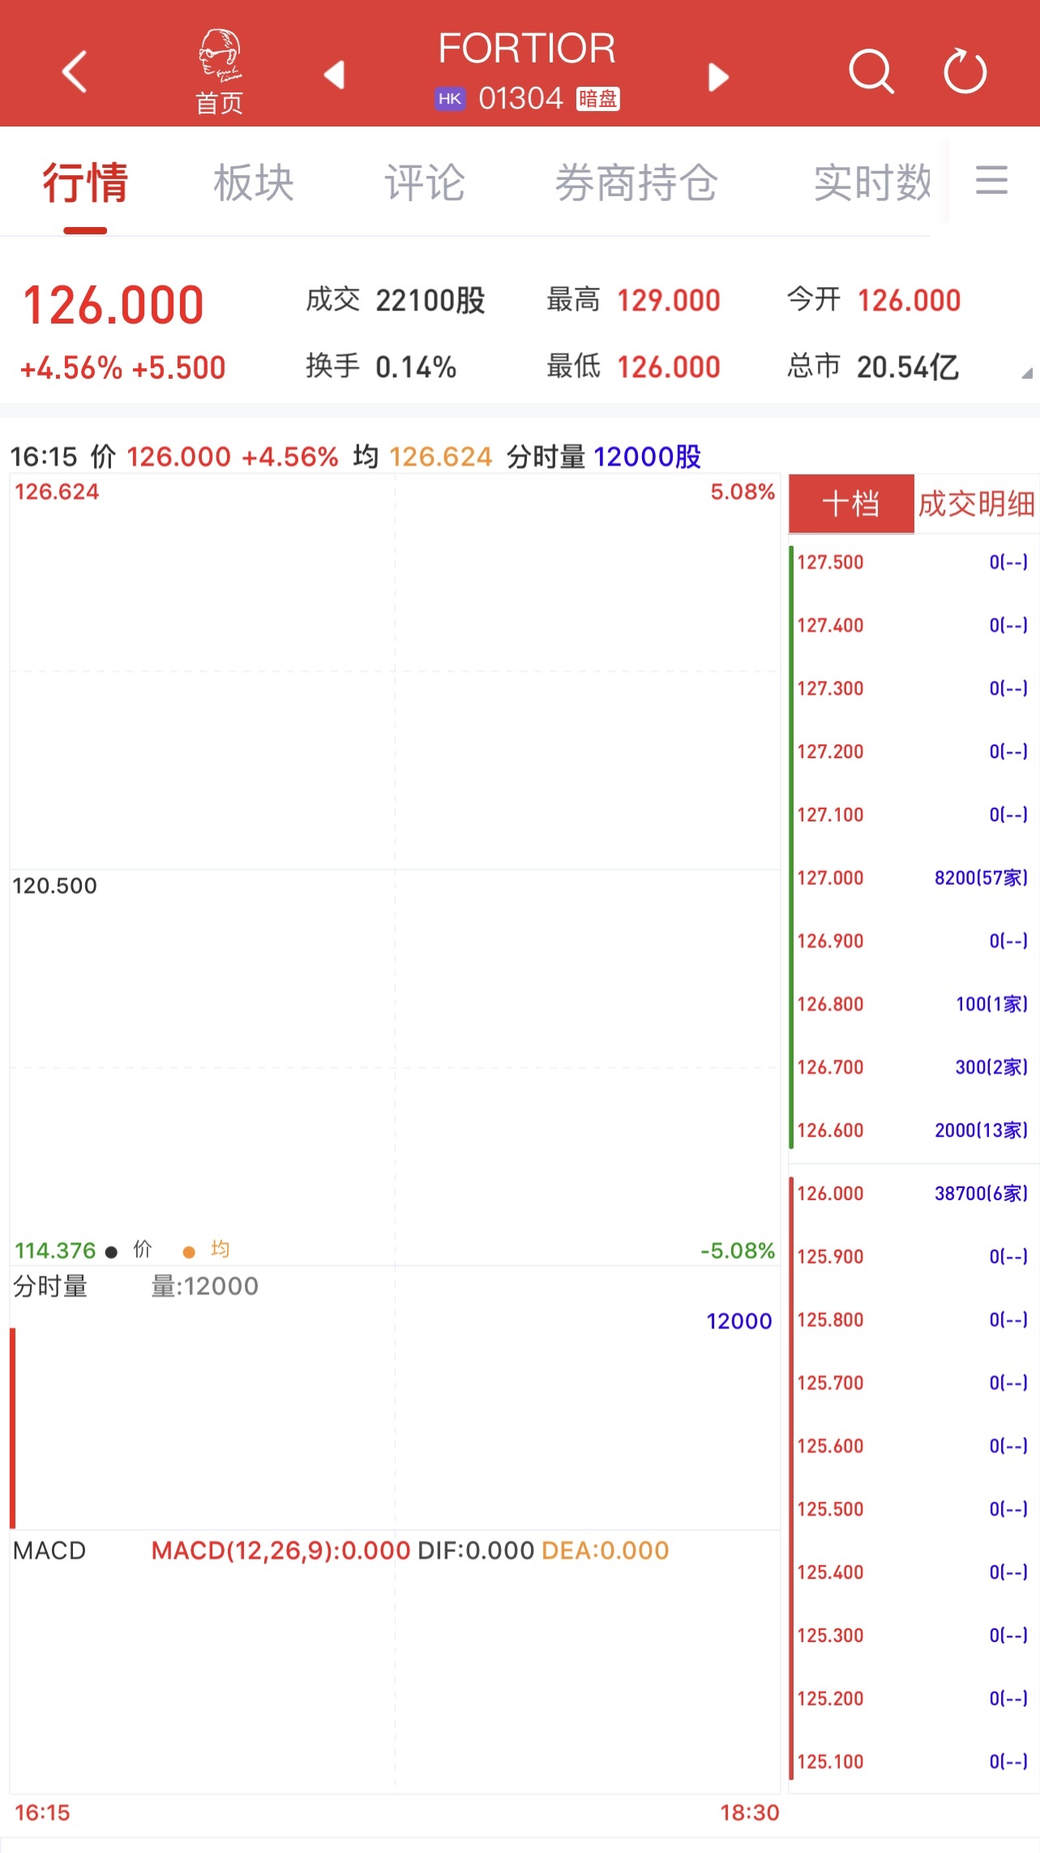The height and width of the screenshot is (1853, 1040).
Task: Open the hamburger menu for more tabs
Action: [x=991, y=180]
